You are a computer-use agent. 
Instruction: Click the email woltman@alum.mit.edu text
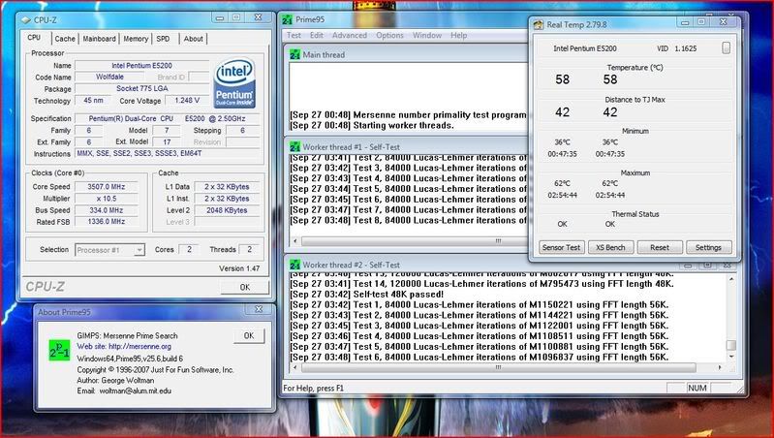click(136, 391)
